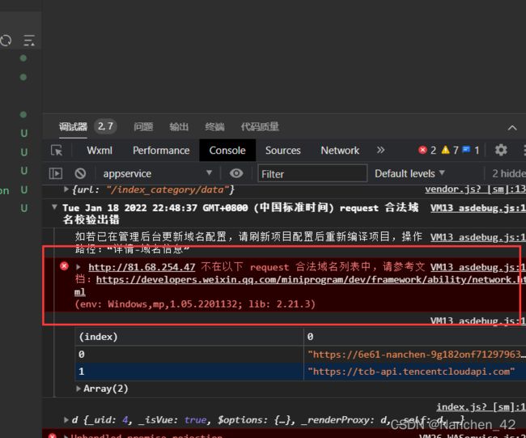
Task: Open the Performance tab
Action: click(161, 151)
